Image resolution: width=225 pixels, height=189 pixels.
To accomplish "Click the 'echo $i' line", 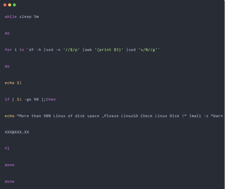I will 13,83.
